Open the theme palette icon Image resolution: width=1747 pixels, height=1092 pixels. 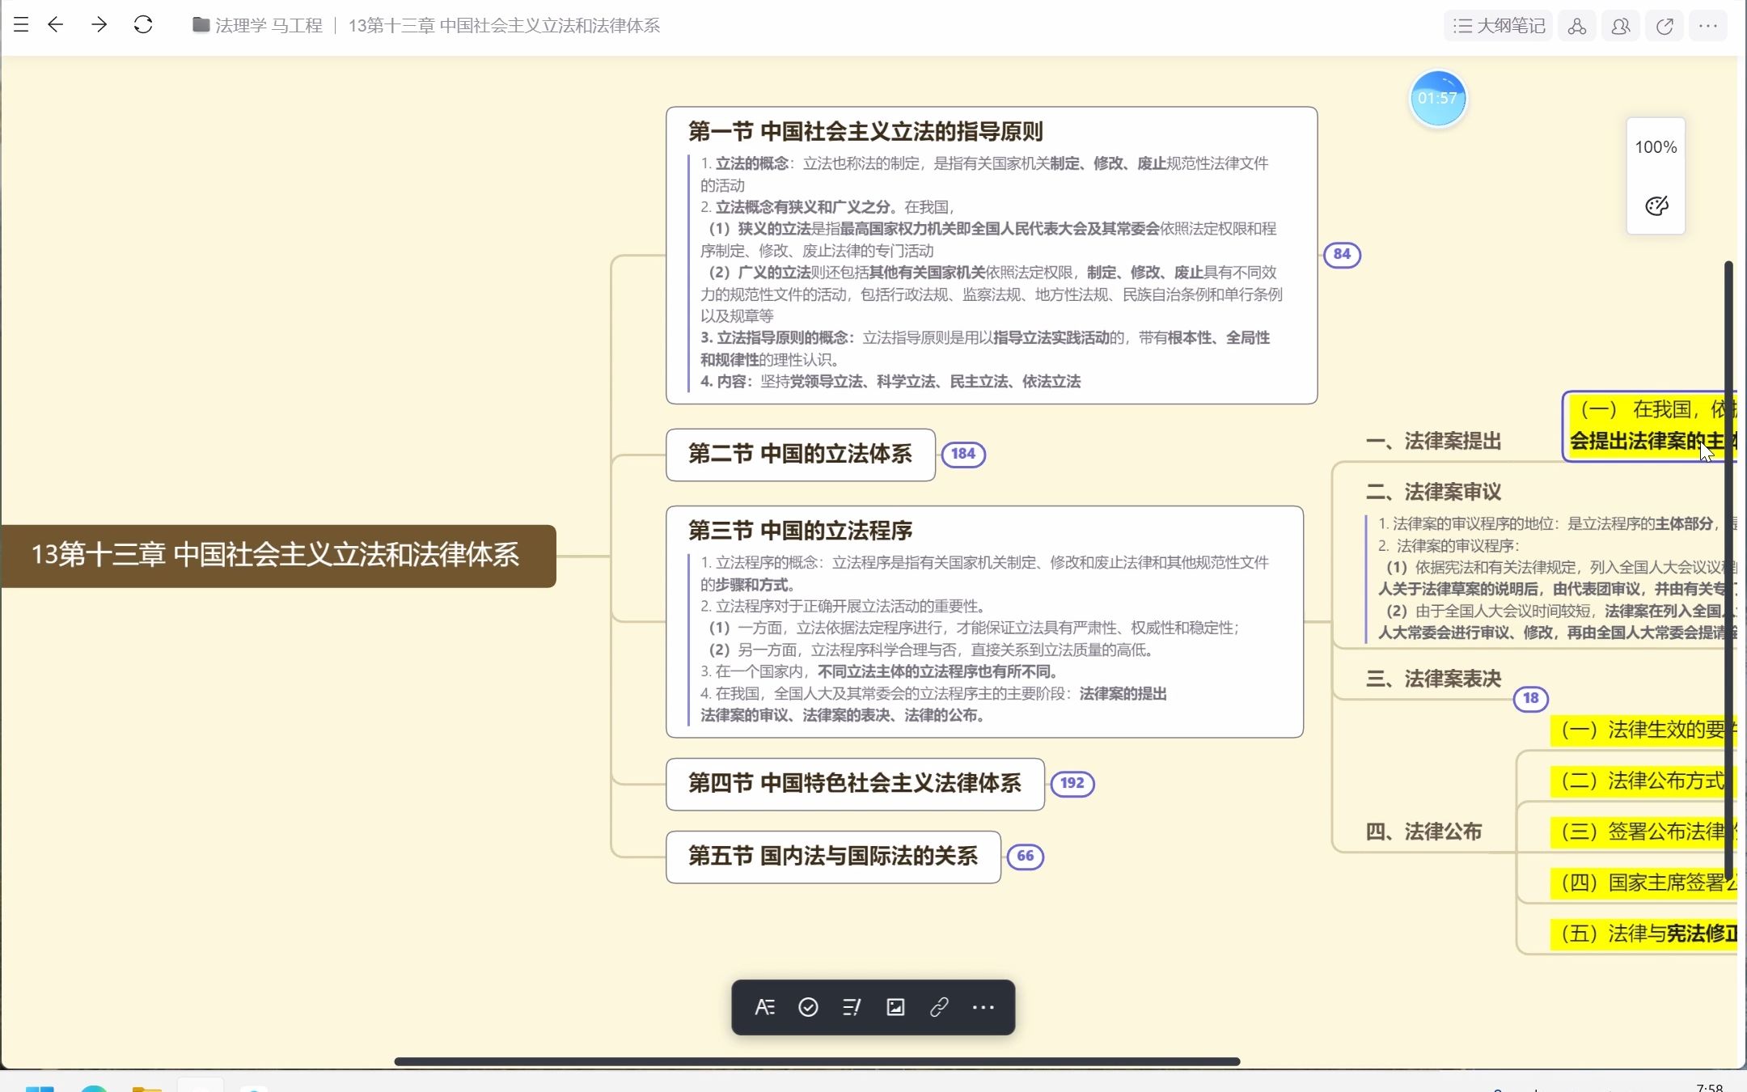tap(1656, 205)
